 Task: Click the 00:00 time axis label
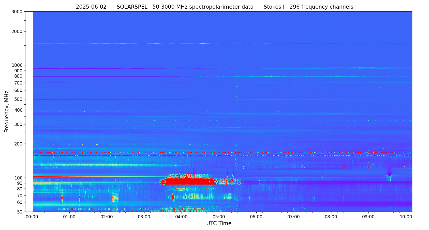tap(32, 217)
